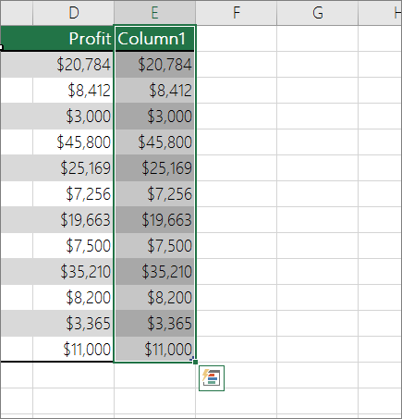
Task: Click the $25,169 cell in Column1
Action: click(154, 168)
